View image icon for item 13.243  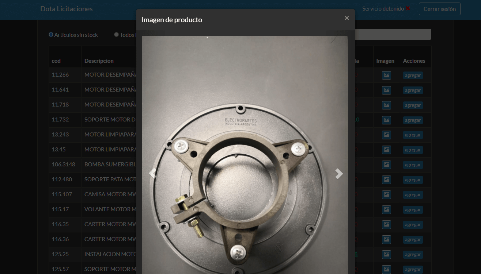pyautogui.click(x=386, y=135)
